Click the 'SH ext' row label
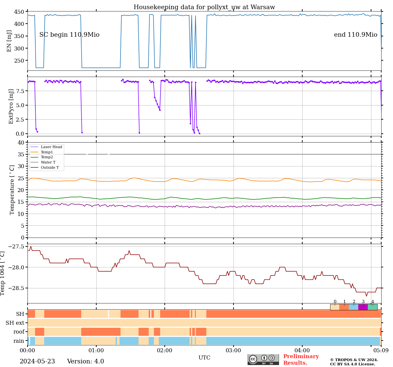The width and height of the screenshot is (393, 367). tap(15, 323)
